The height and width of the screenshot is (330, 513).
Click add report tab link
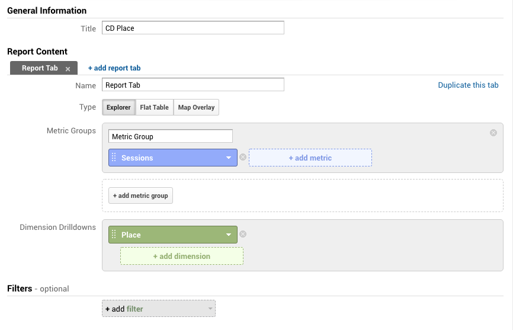pyautogui.click(x=114, y=68)
